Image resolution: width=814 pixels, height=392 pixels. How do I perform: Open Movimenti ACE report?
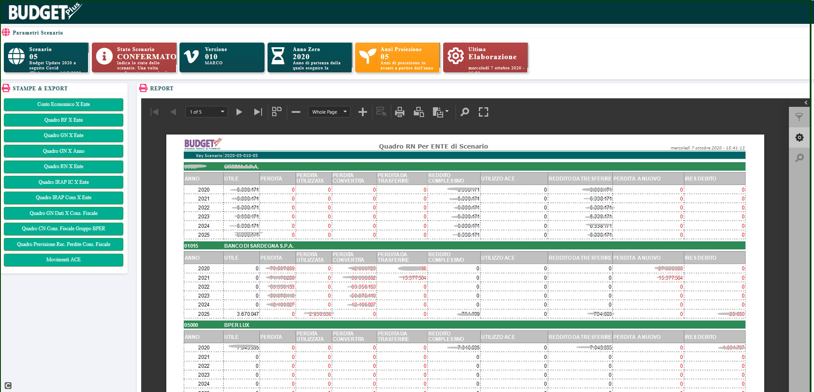tap(63, 260)
